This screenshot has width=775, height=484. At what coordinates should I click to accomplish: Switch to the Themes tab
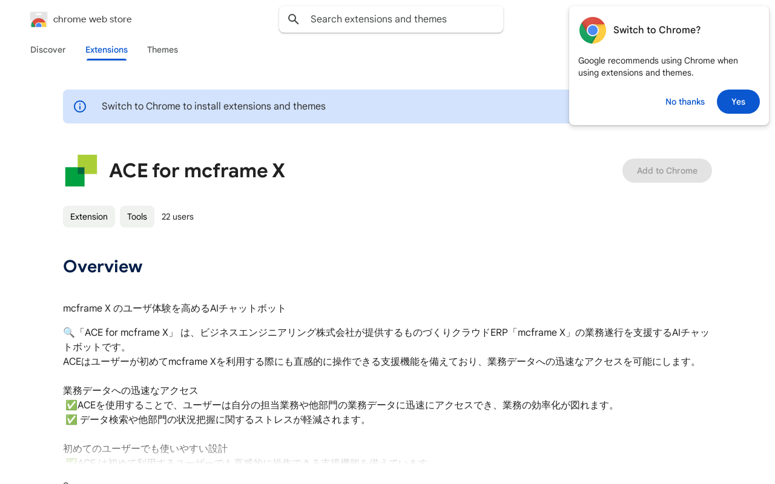[162, 50]
